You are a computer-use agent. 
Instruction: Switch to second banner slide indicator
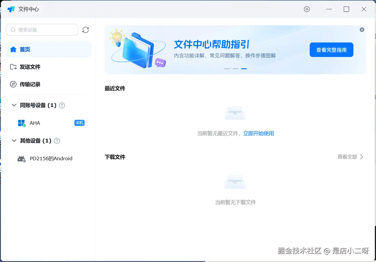[236, 69]
